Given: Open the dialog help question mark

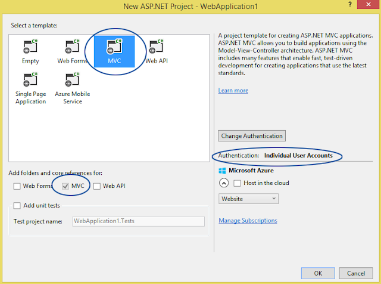Looking at the screenshot, I should (x=350, y=4).
